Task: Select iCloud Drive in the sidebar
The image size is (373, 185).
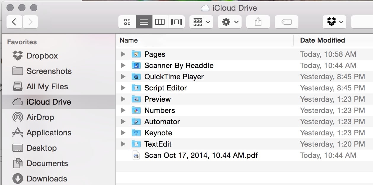Action: (x=59, y=102)
